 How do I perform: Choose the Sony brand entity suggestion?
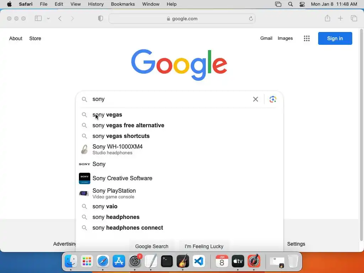pyautogui.click(x=179, y=164)
